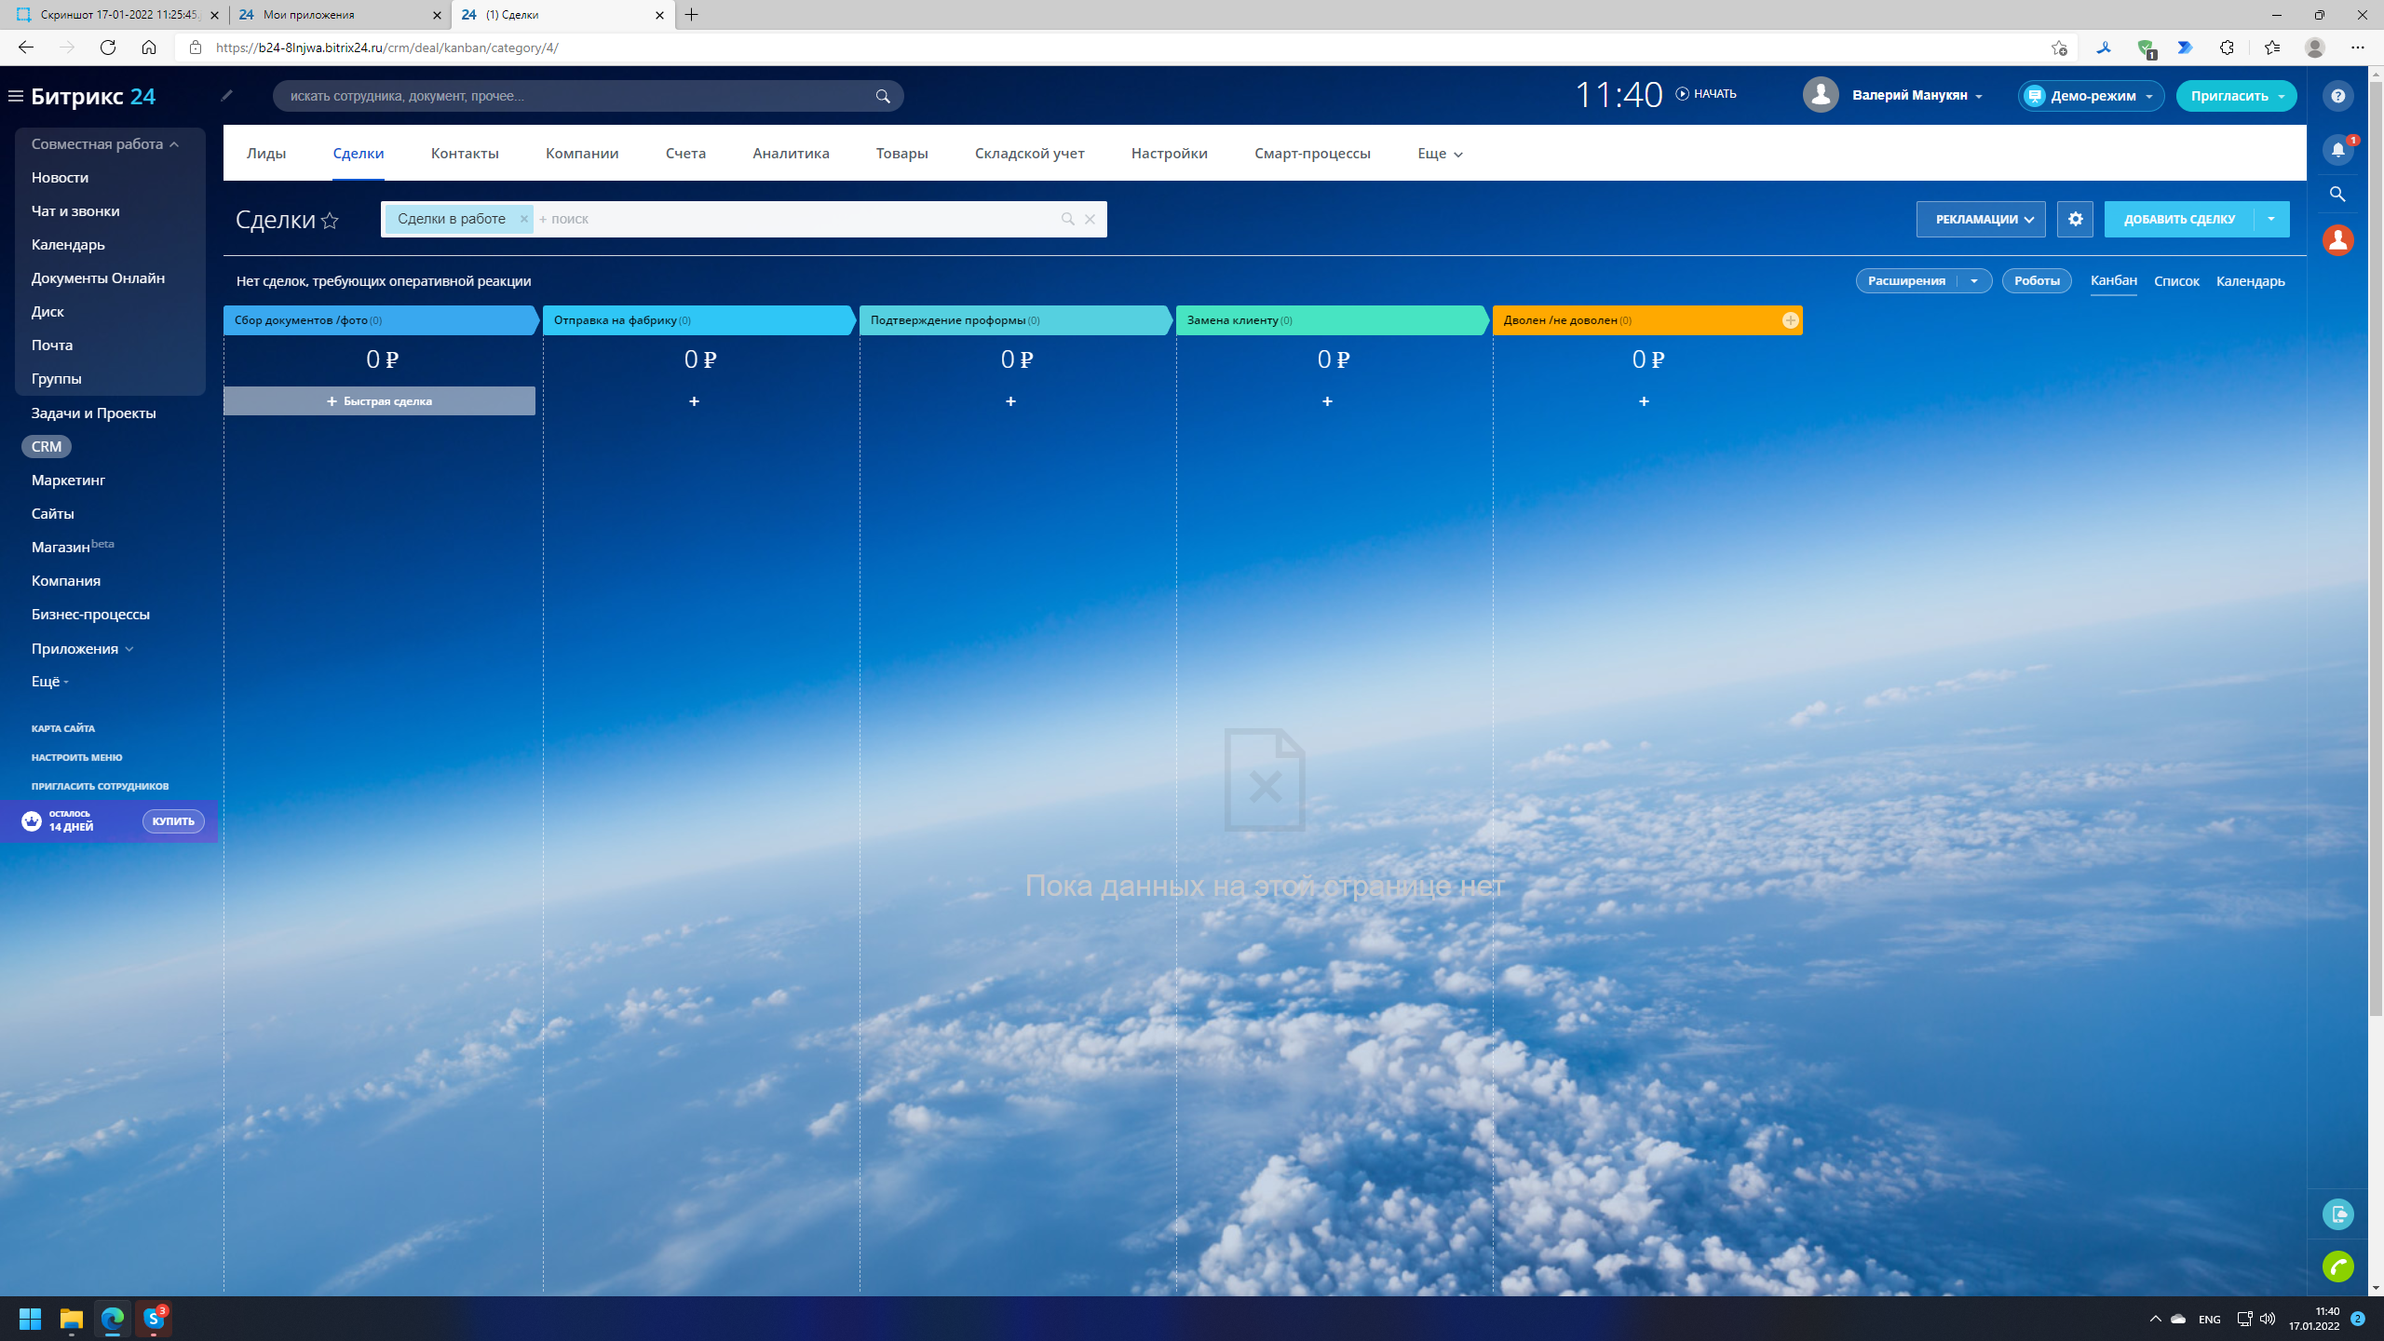Switch to Календарь view
This screenshot has width=2384, height=1341.
(2250, 281)
